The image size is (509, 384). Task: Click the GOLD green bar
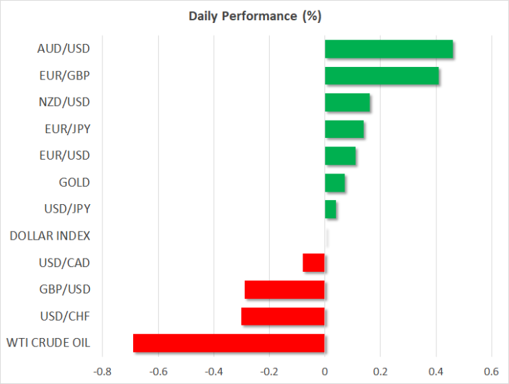pos(335,183)
